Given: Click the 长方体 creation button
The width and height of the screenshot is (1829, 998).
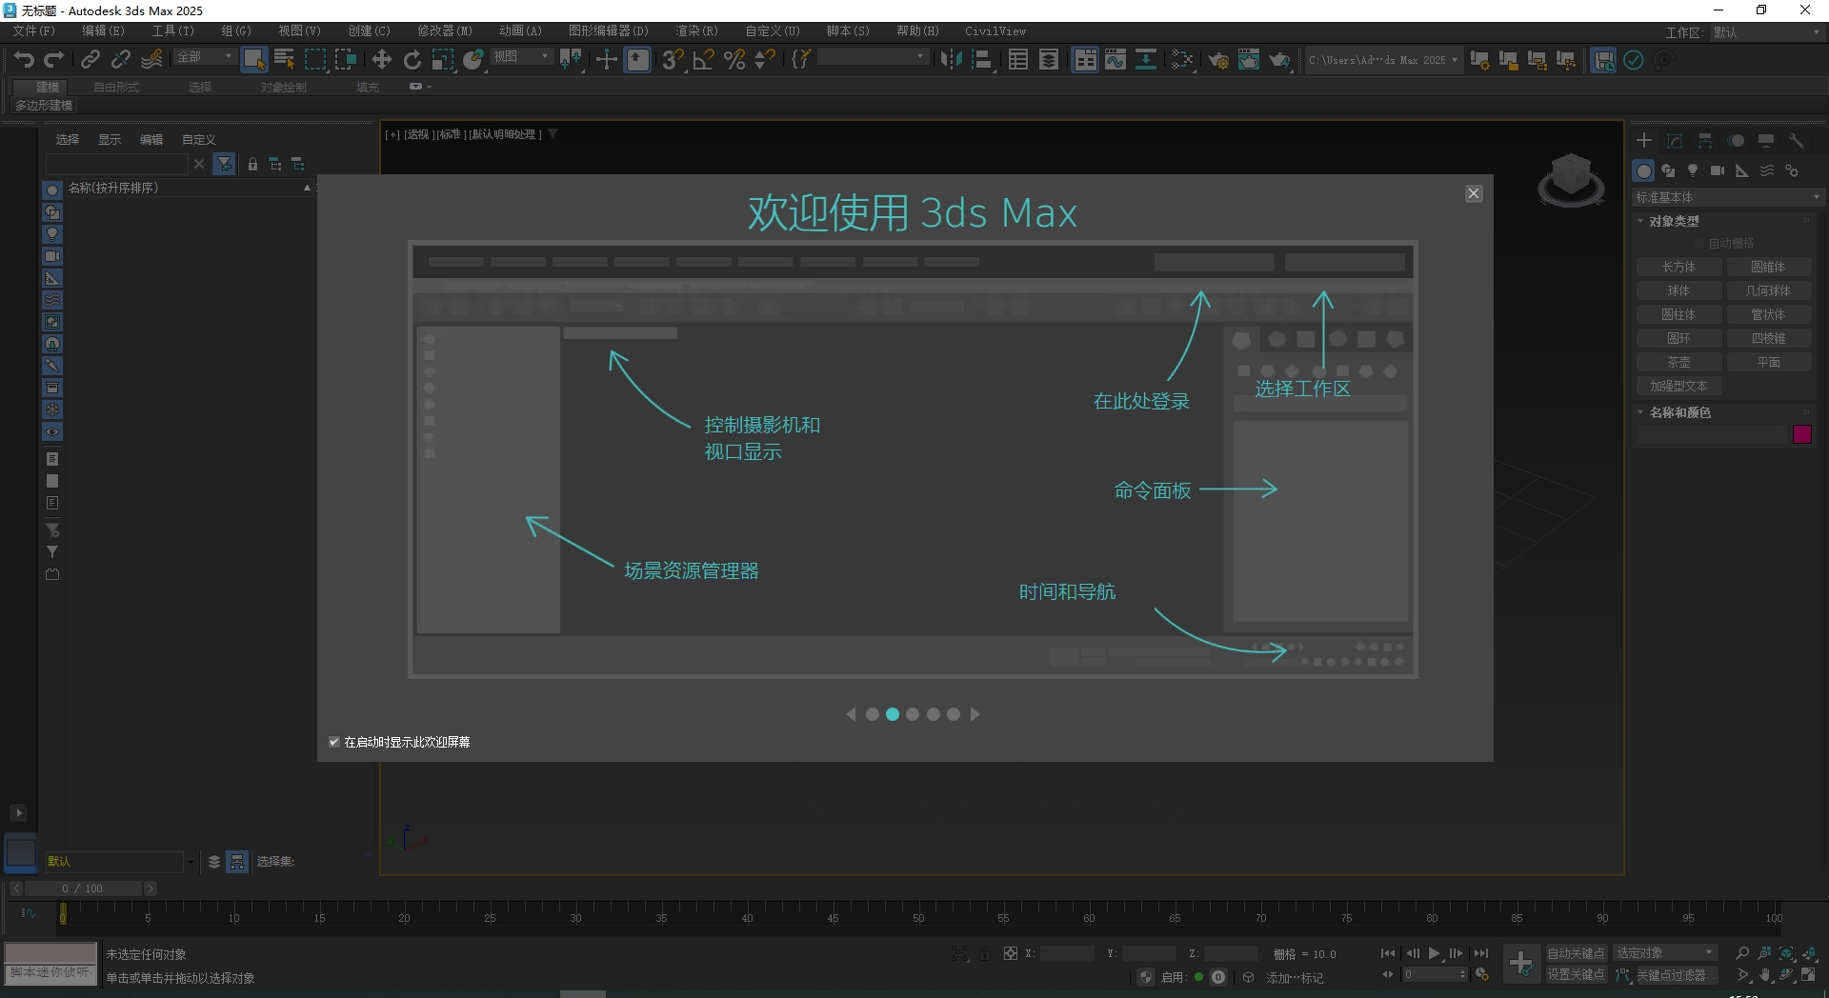Looking at the screenshot, I should (1679, 267).
